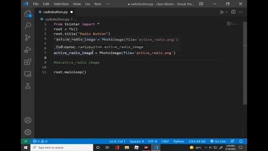Open the Remote Explorer view
This screenshot has width=268, height=151.
(28, 74)
